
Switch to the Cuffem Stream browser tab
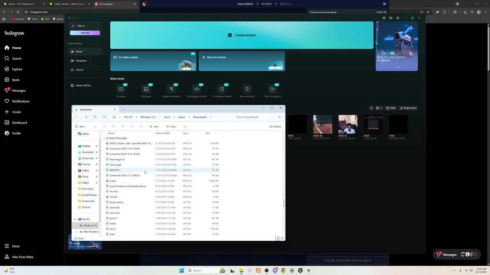point(69,4)
